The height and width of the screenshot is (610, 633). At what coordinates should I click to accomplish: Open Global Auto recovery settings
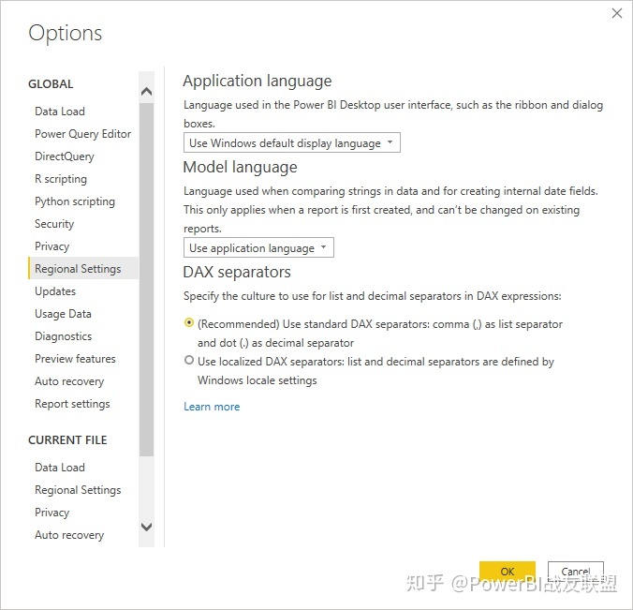pos(69,381)
